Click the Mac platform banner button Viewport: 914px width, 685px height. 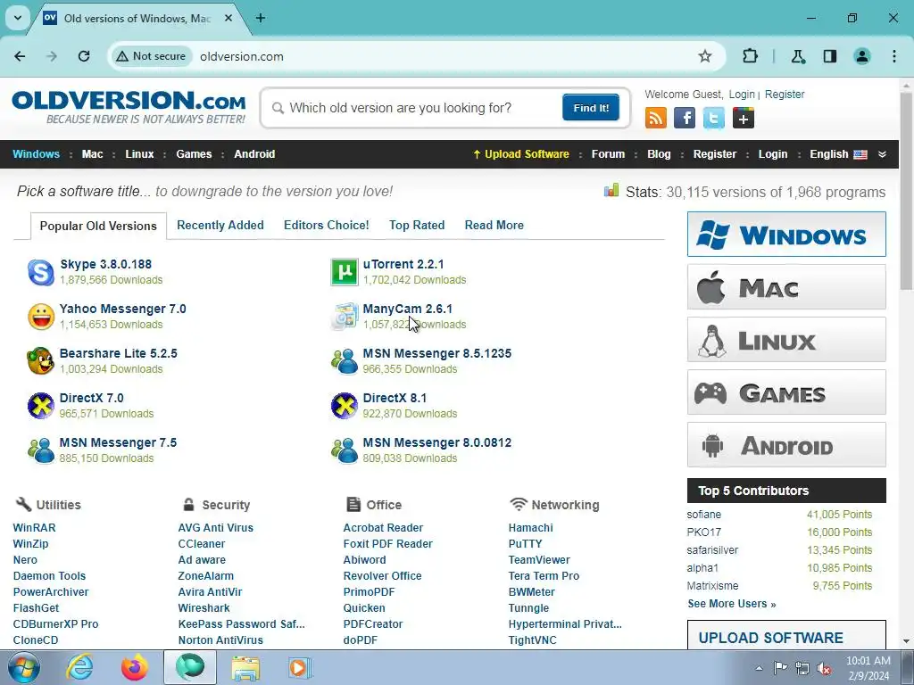[786, 287]
